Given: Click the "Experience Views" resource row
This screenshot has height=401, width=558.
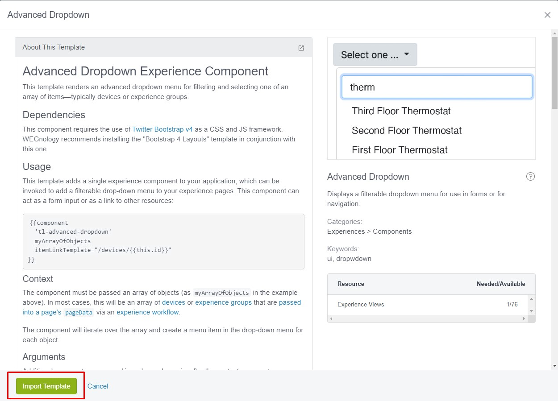Looking at the screenshot, I should click(428, 305).
